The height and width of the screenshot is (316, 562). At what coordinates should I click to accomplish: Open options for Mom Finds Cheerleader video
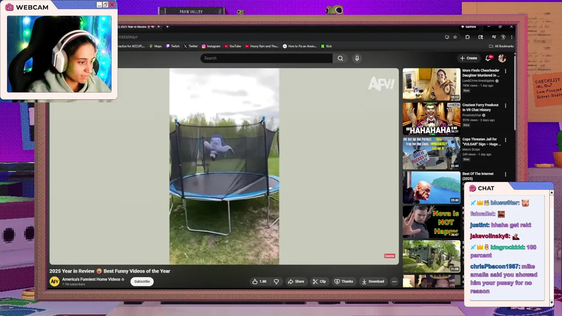(x=505, y=71)
